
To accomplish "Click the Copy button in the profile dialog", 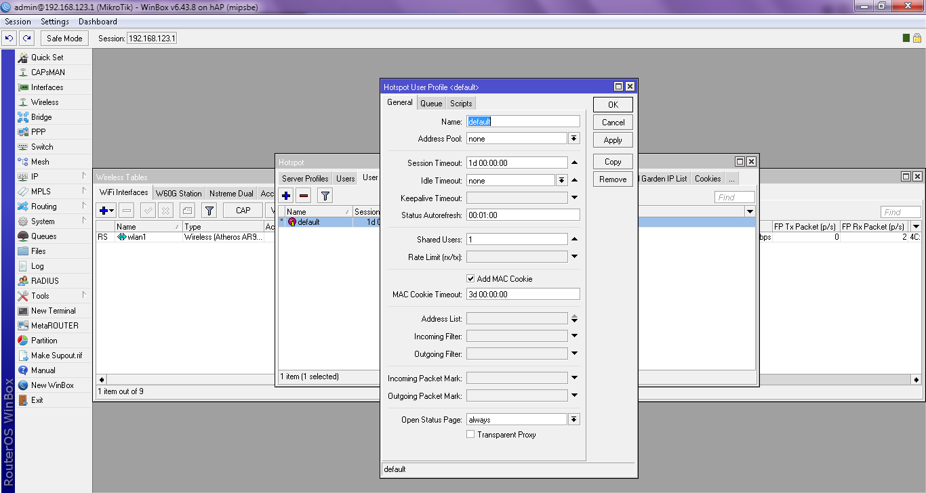I will tap(613, 162).
